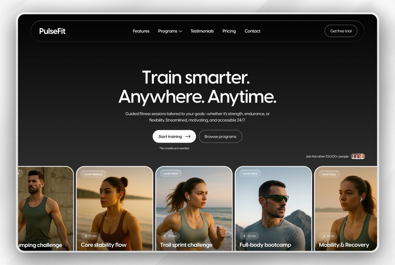Open the Full-body bootcamp card
Image resolution: width=395 pixels, height=265 pixels.
[273, 208]
